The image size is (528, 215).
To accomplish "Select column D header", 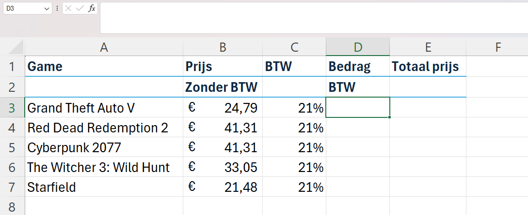I will (358, 47).
